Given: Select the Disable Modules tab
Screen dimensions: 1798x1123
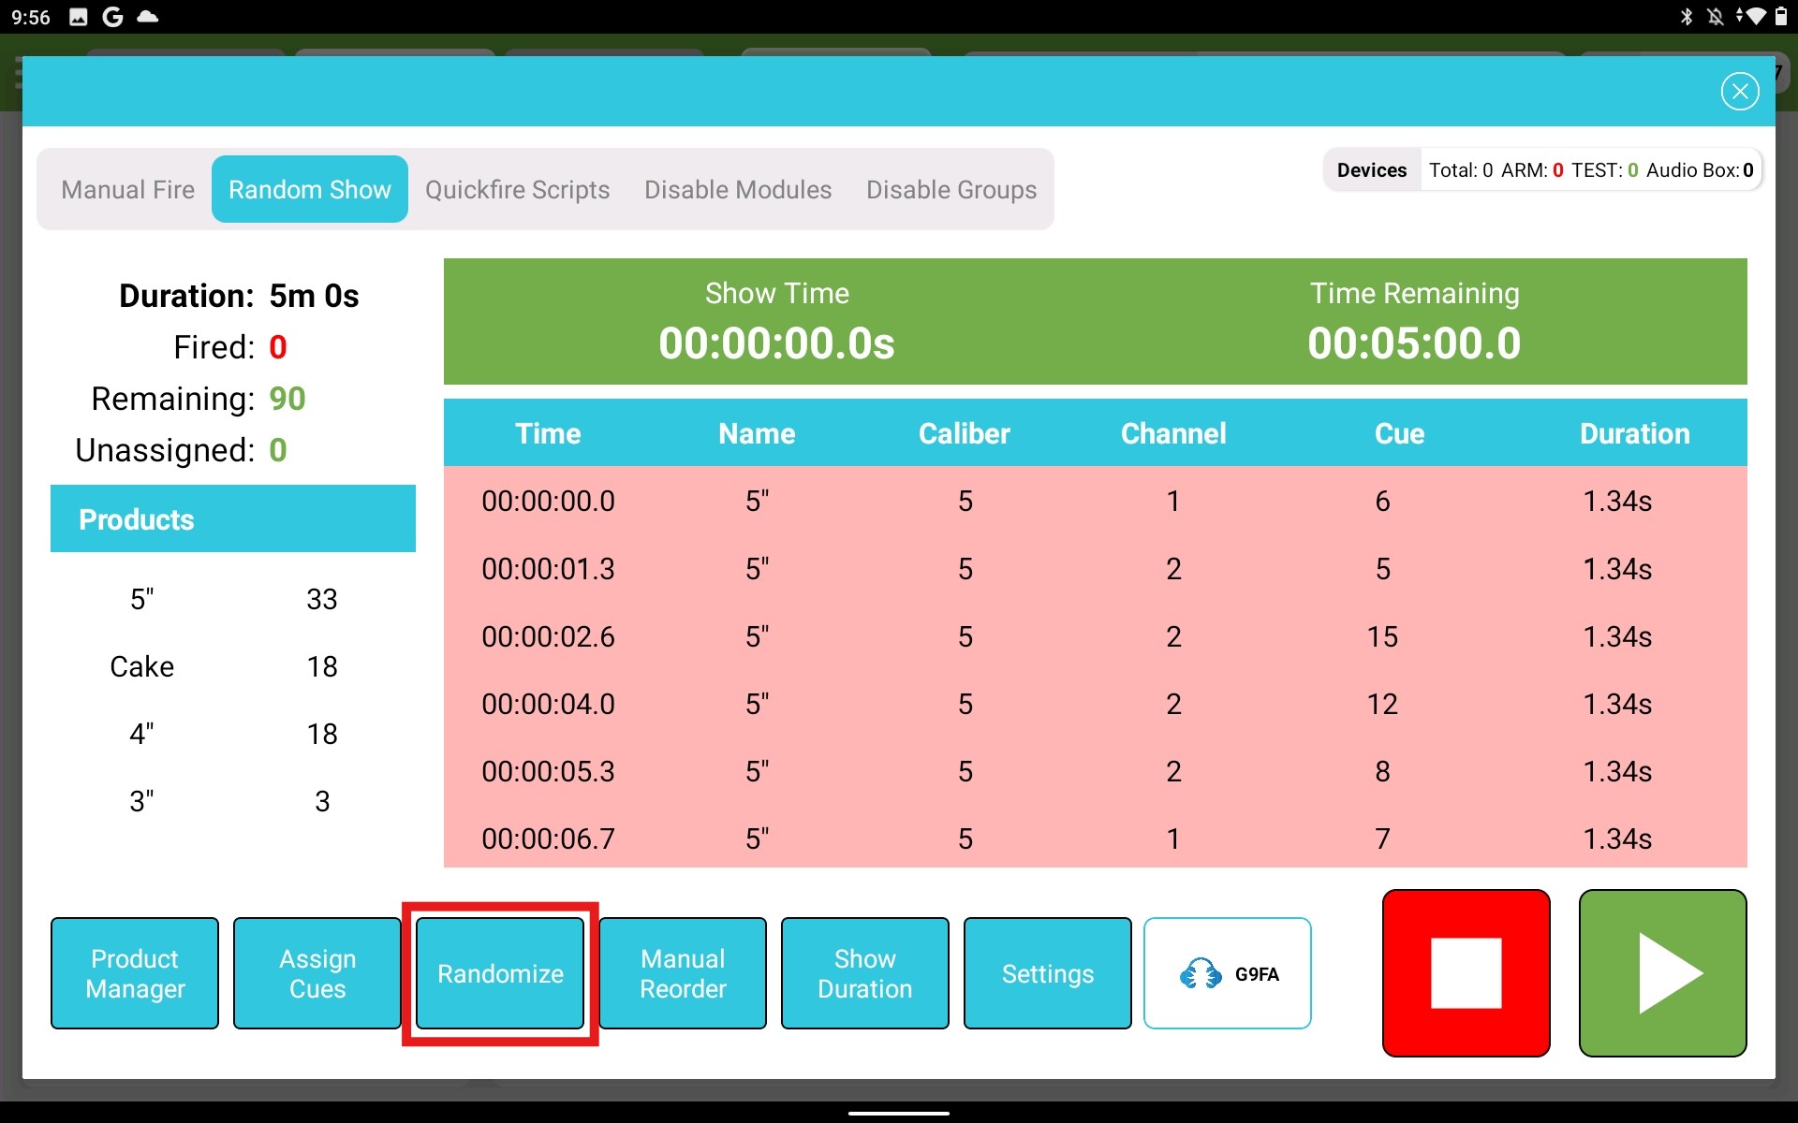Looking at the screenshot, I should 737,189.
